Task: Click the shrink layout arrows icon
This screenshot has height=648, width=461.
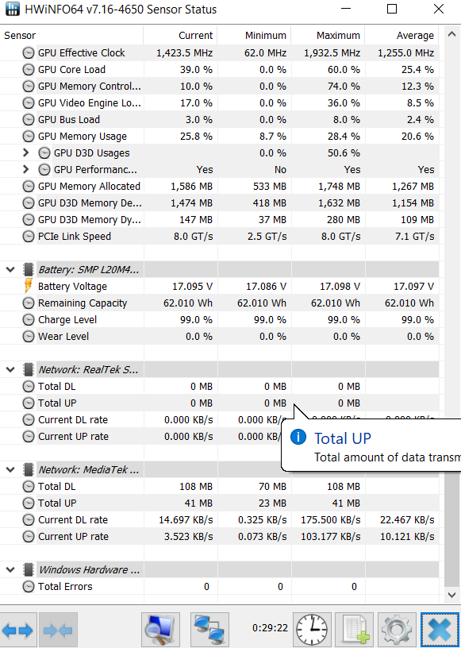Action: point(58,630)
